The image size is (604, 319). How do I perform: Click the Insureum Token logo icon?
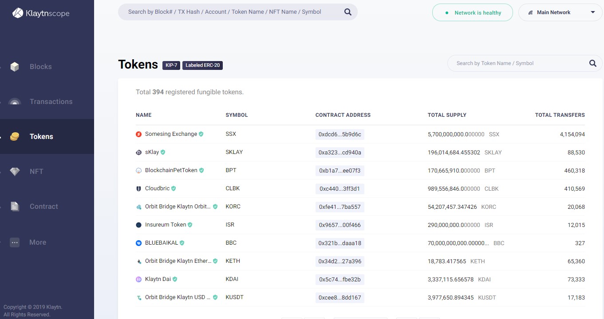click(x=139, y=225)
